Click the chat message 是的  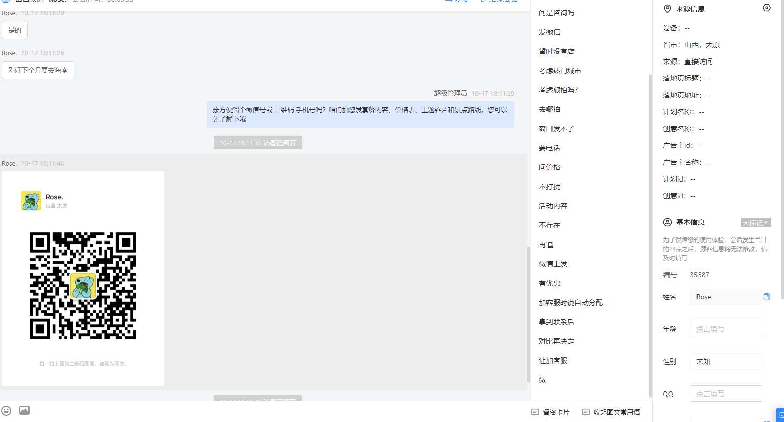[x=15, y=30]
